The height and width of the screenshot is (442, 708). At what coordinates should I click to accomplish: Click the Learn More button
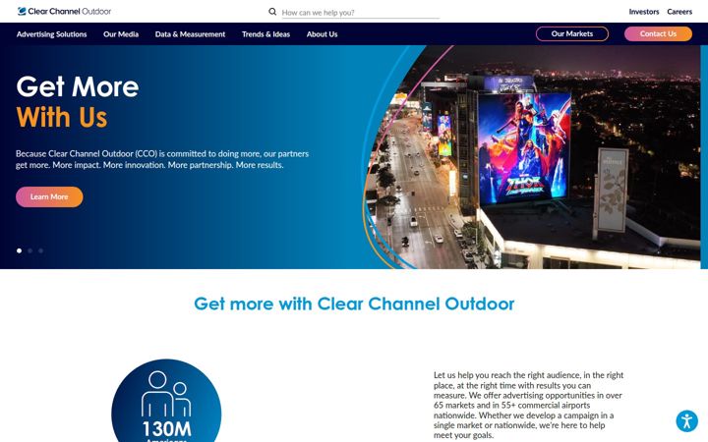[49, 197]
